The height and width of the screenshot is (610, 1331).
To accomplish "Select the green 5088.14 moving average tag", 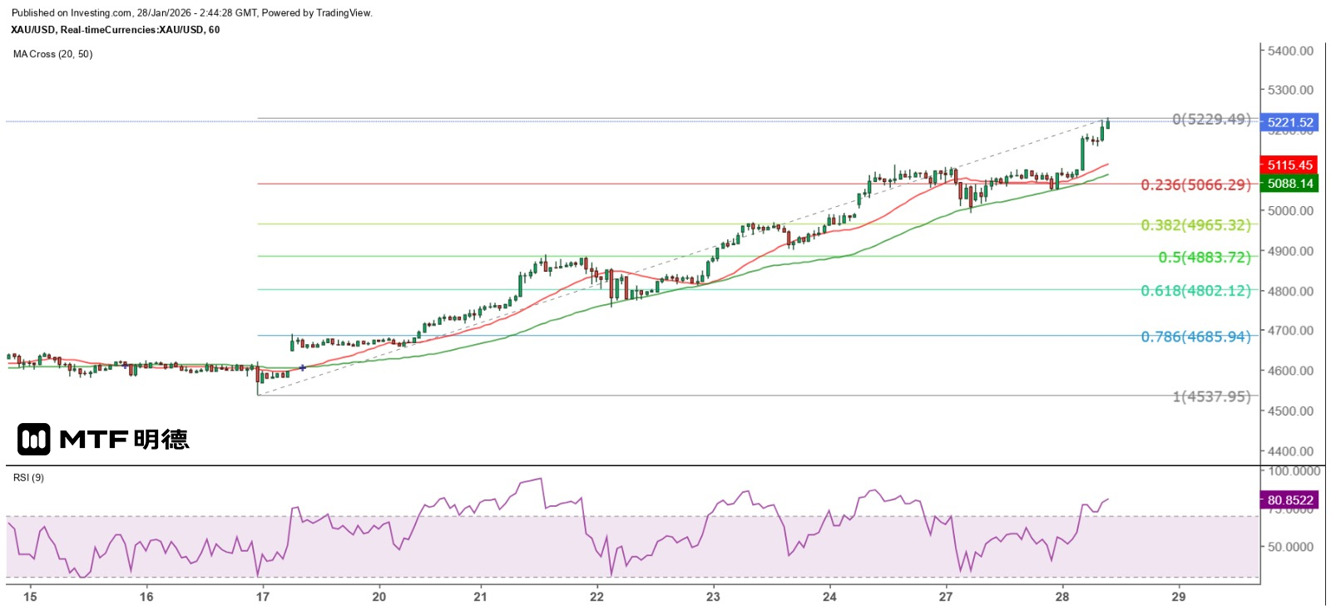I will click(x=1289, y=184).
